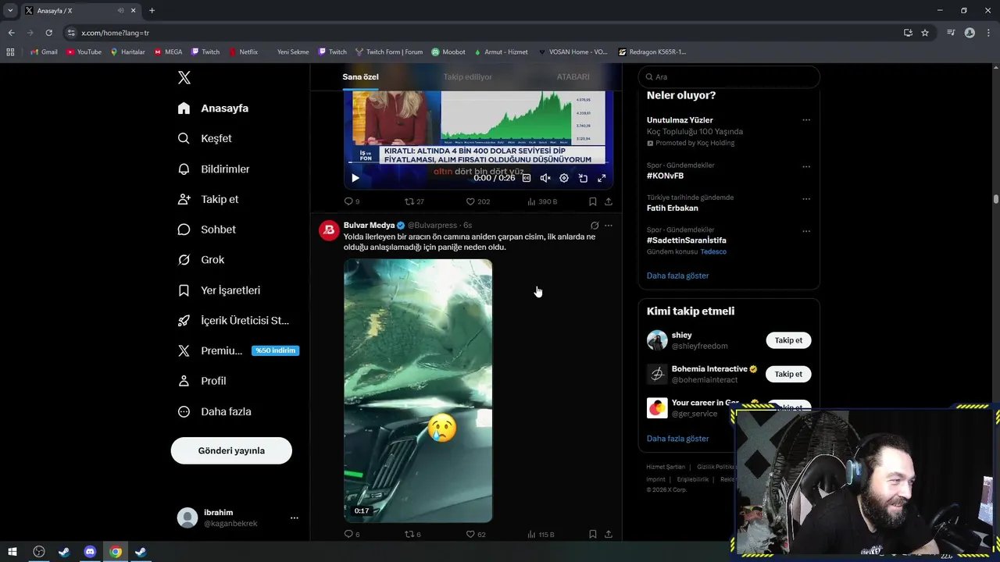Open the Netflix bookmark

pyautogui.click(x=244, y=52)
